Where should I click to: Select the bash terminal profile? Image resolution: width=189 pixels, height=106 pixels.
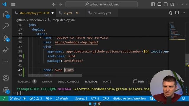139,82
